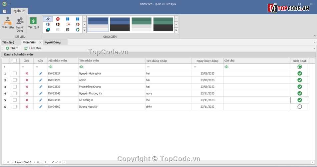Enable Kích hoạt for Dương Ngọc Ký
The width and height of the screenshot is (317, 167).
tap(299, 107)
